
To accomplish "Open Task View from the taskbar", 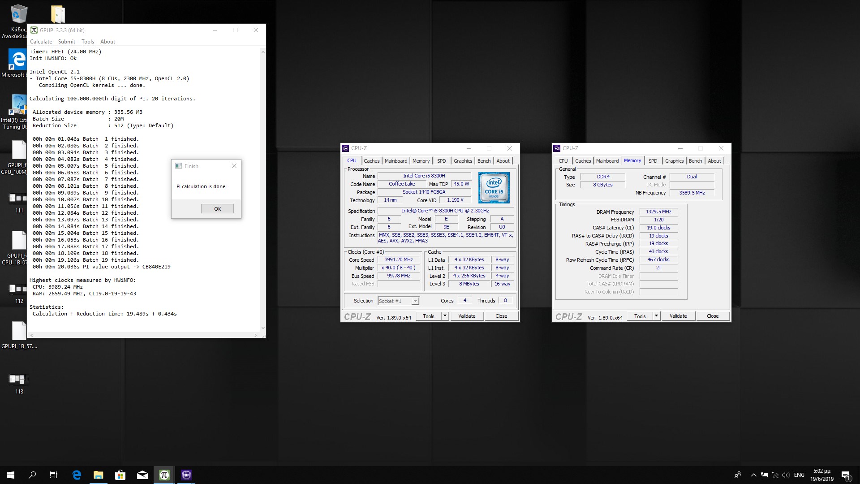I will click(54, 475).
